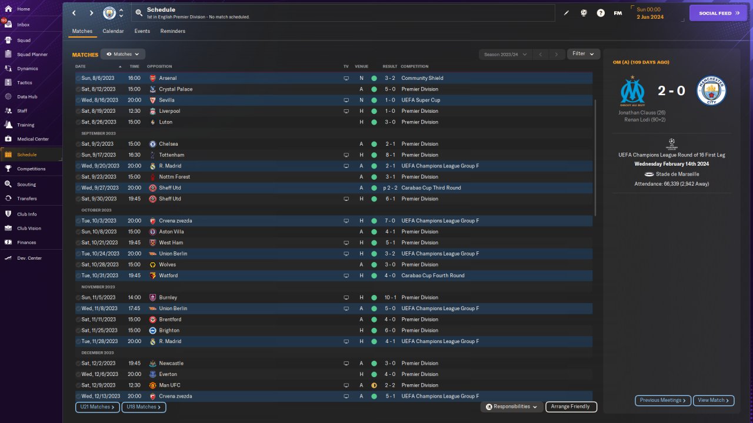
Task: Toggle the check circle on the Arsenal match row
Action: pos(78,78)
